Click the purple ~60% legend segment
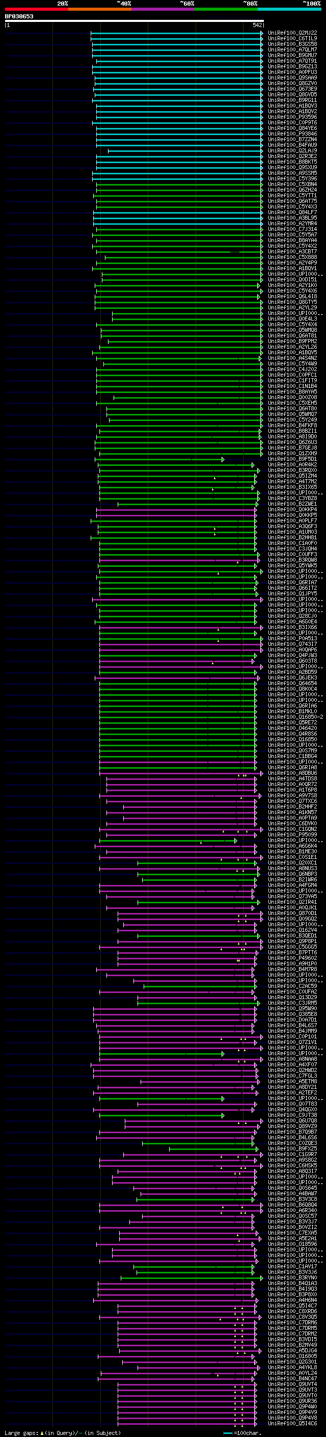 pos(164,9)
